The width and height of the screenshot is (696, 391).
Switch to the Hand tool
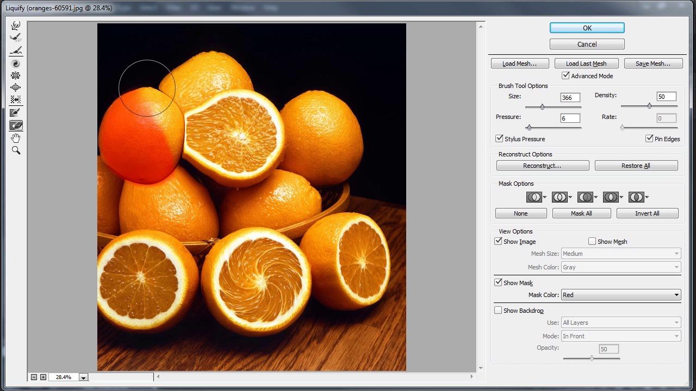[x=16, y=138]
